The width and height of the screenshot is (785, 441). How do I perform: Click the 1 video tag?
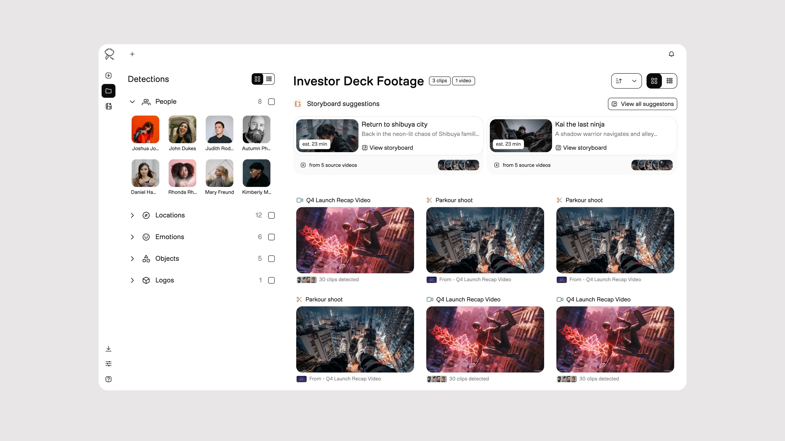pyautogui.click(x=463, y=81)
